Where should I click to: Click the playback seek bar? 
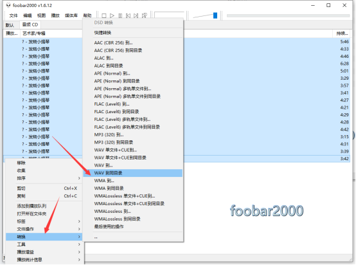[288, 15]
